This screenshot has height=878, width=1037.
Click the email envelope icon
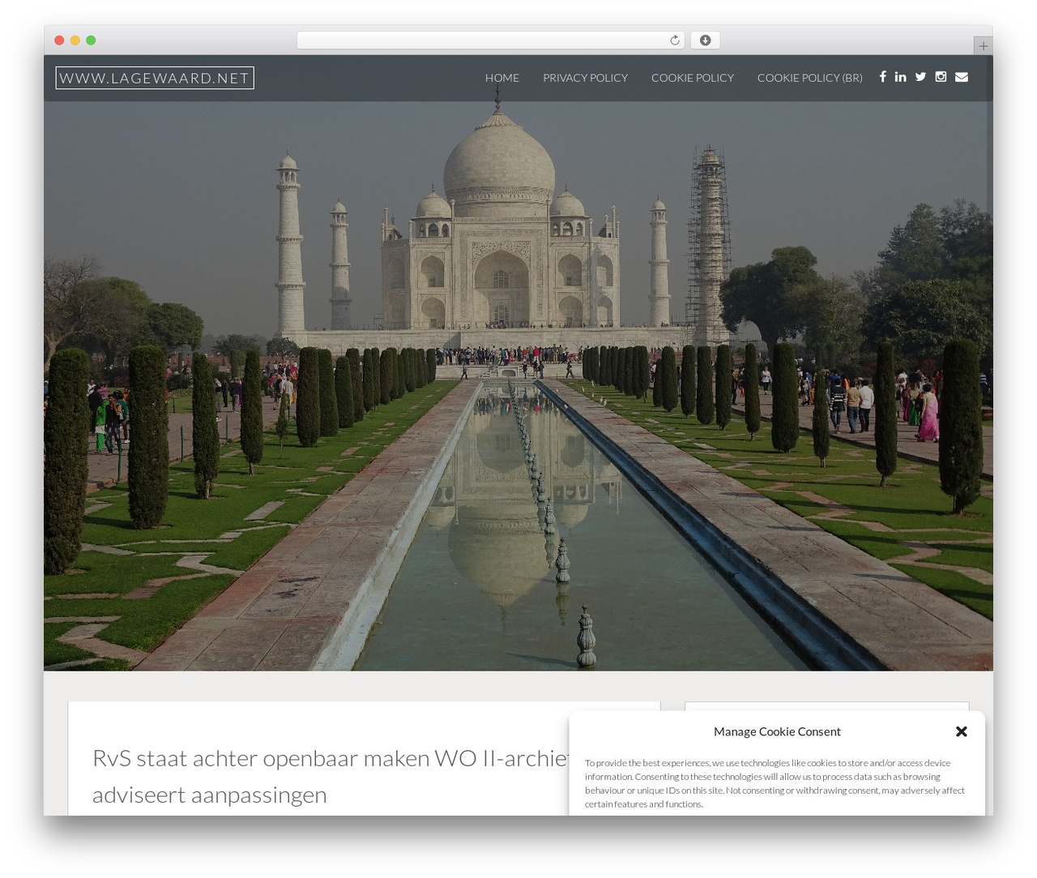pyautogui.click(x=962, y=77)
